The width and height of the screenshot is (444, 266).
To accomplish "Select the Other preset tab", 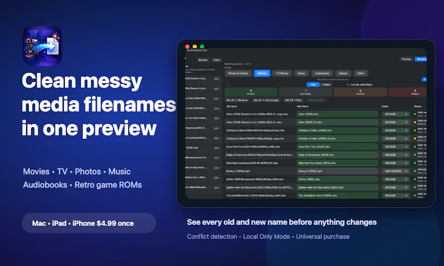I will (361, 73).
